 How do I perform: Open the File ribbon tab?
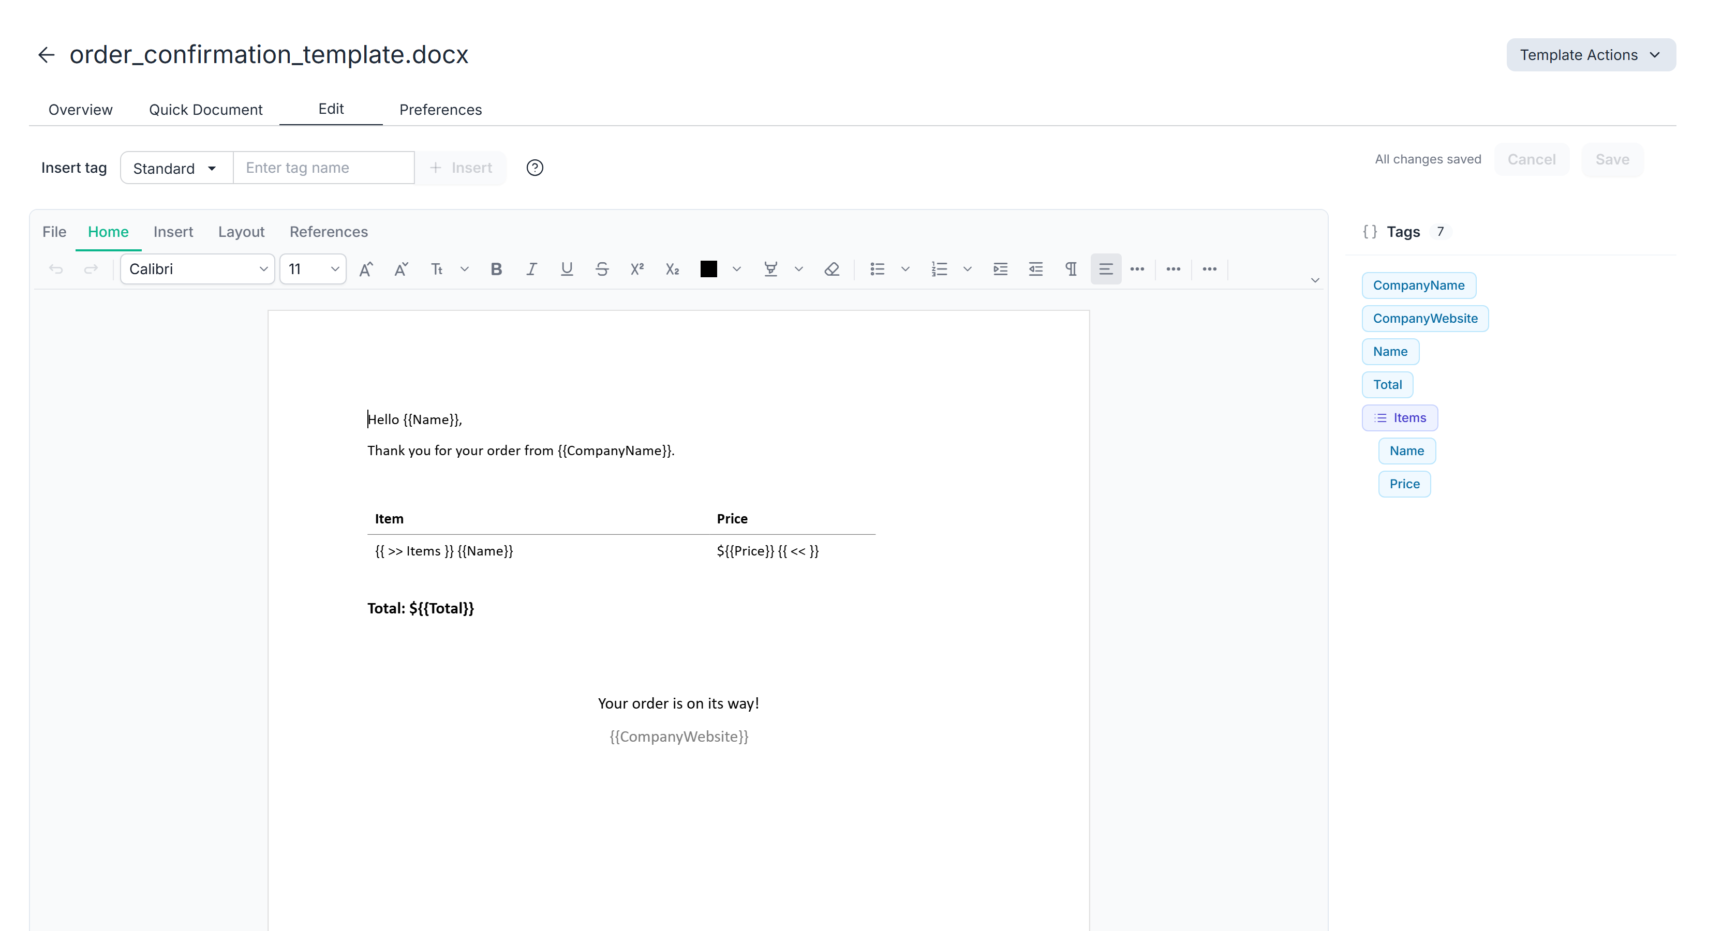coord(54,232)
